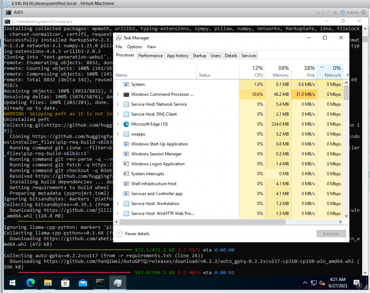Click the wsappx process icon

[126, 134]
